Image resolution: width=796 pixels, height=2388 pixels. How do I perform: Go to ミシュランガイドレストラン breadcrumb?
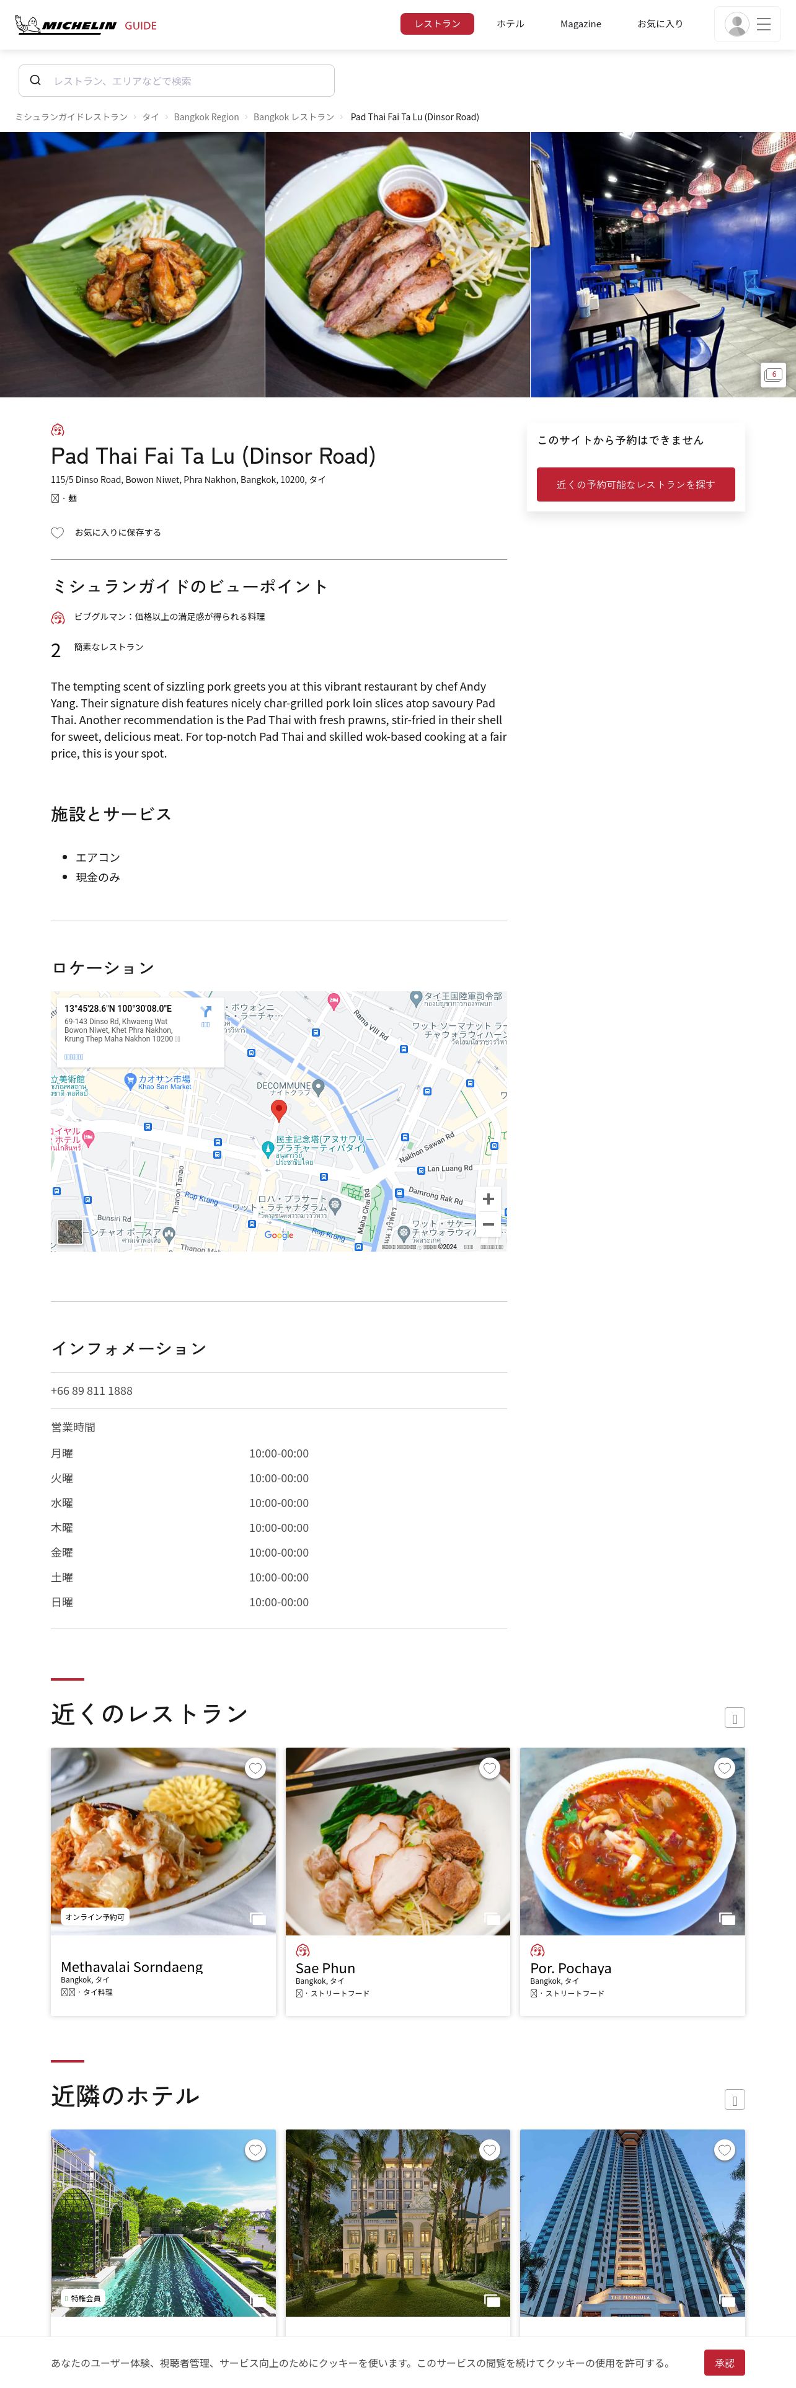pos(71,117)
